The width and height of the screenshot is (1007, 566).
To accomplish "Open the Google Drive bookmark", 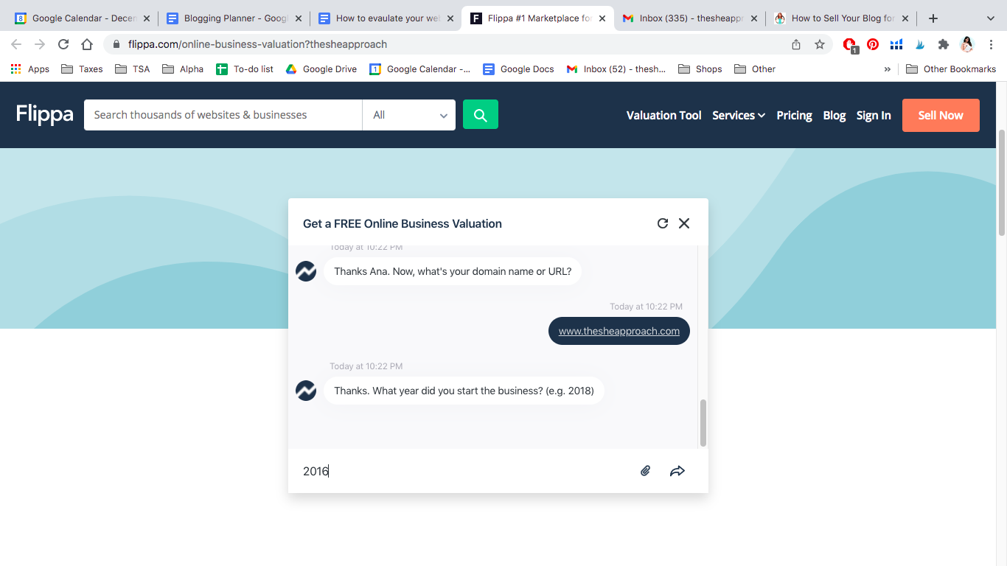I will pyautogui.click(x=321, y=69).
